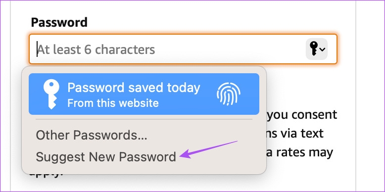Click the text cursor in password field
Screen dimensions: 385x192
point(37,49)
